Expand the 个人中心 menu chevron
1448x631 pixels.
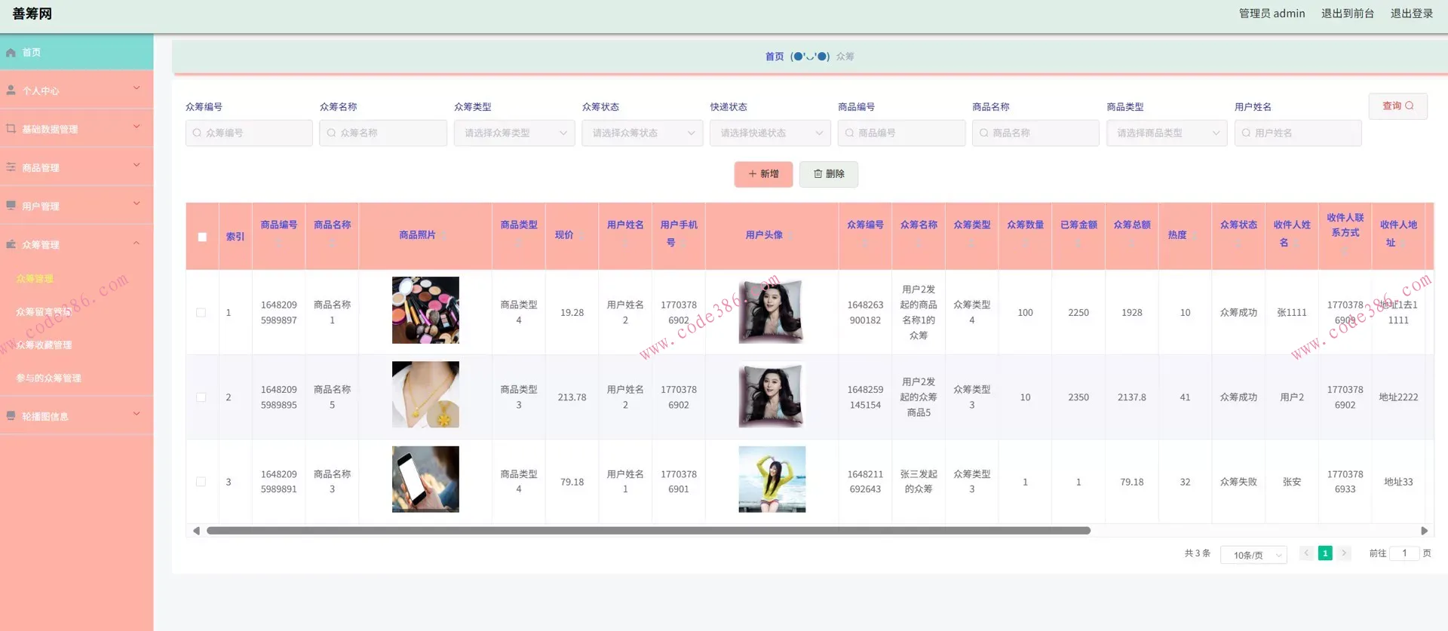tap(137, 88)
